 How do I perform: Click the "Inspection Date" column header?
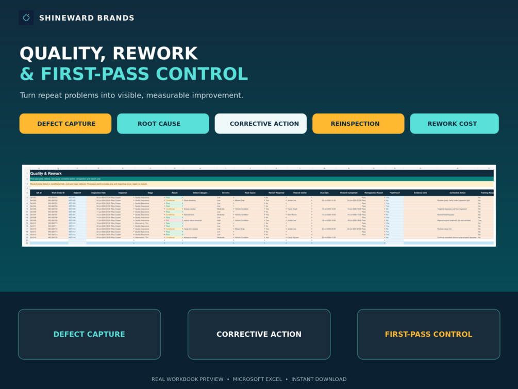pyautogui.click(x=98, y=192)
